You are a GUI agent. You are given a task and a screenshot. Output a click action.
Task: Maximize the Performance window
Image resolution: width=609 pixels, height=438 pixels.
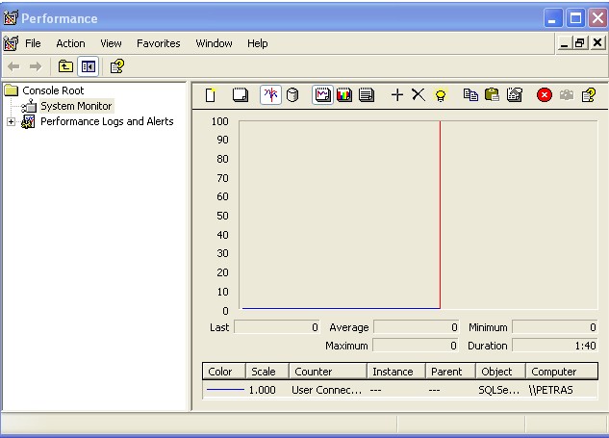[x=575, y=18]
